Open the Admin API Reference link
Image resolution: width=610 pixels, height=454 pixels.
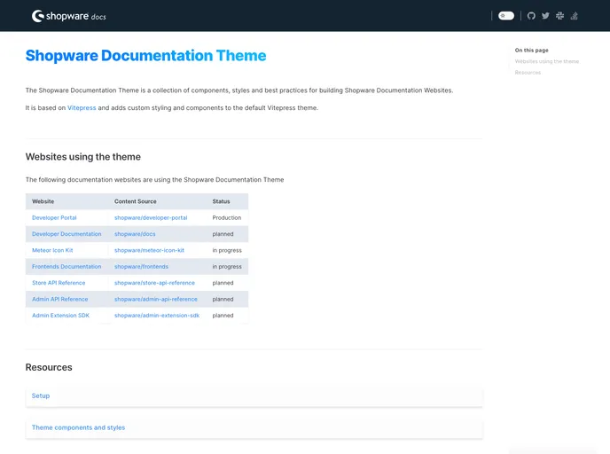point(60,300)
